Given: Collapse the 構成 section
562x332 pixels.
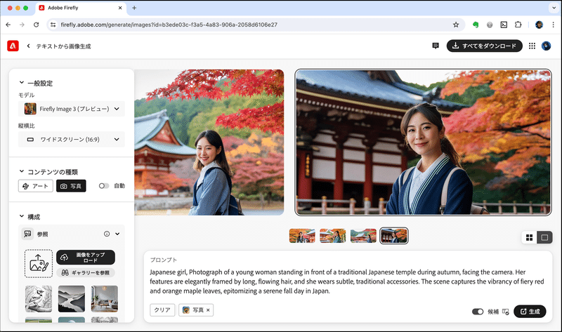Looking at the screenshot, I should (22, 216).
